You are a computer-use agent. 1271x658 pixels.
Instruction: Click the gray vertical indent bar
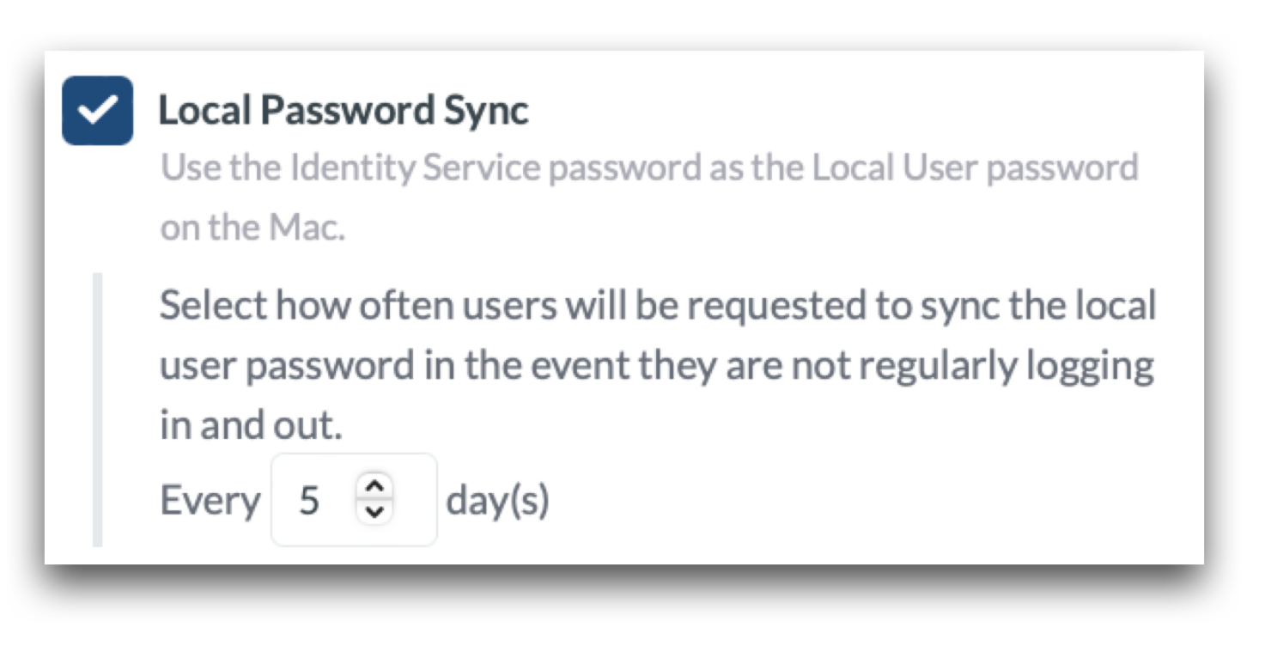(x=98, y=409)
